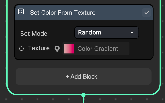Click the dice icon on the block header

[x=21, y=12]
